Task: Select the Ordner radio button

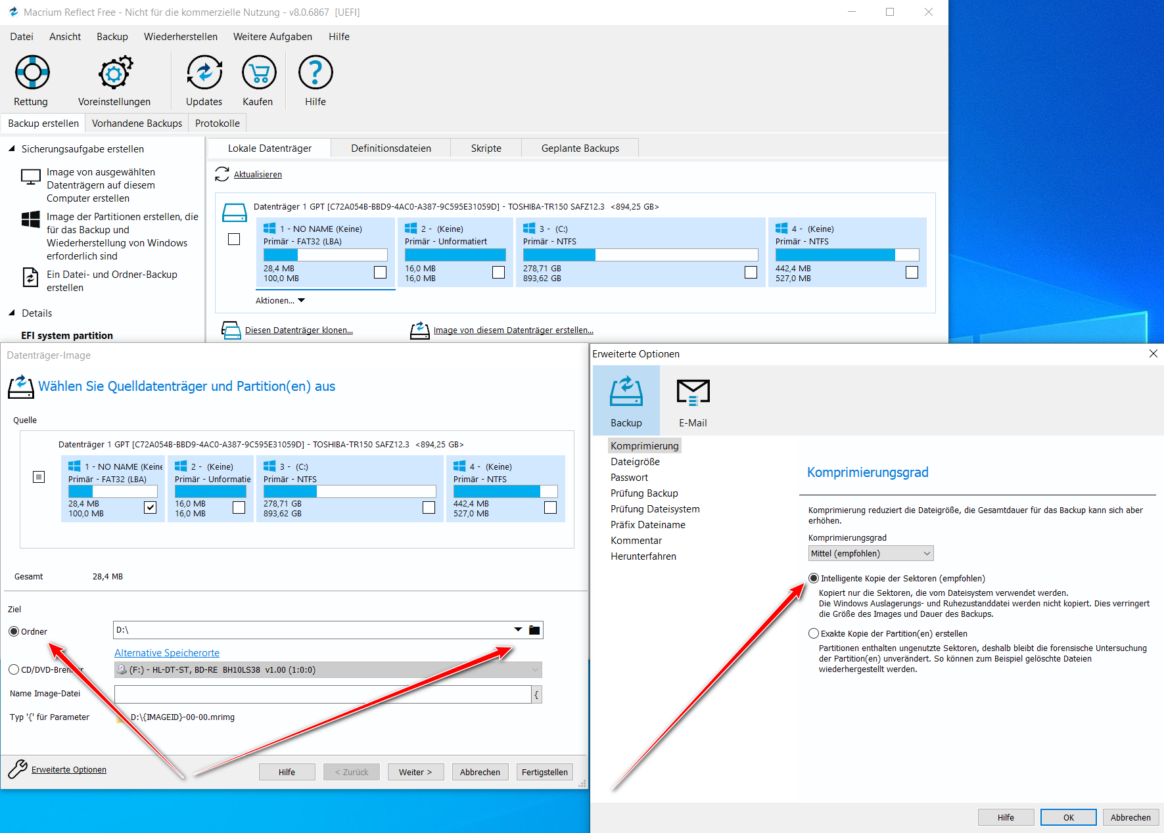Action: (x=14, y=631)
